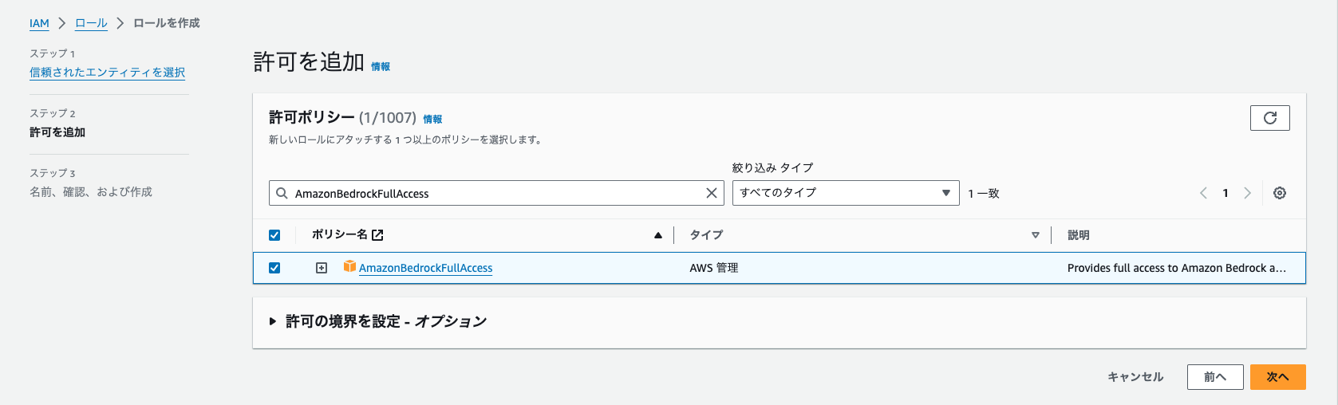Sort the タイプ column via its arrow
1338x405 pixels.
1035,235
